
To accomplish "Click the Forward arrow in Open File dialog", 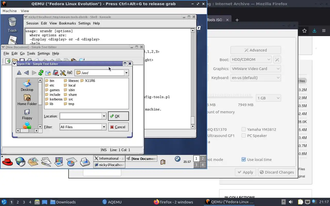I will pos(34,73).
